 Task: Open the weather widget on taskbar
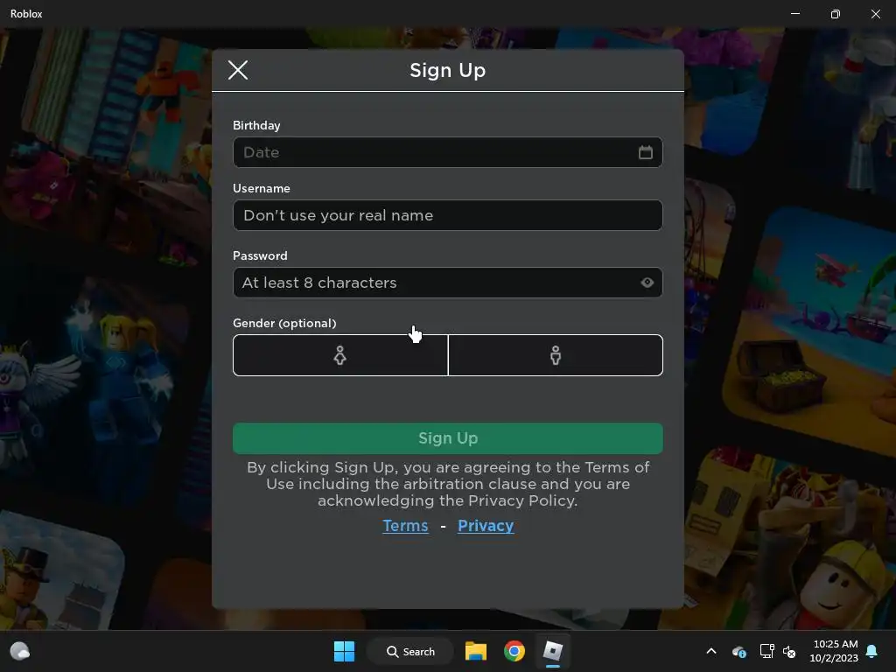point(20,651)
